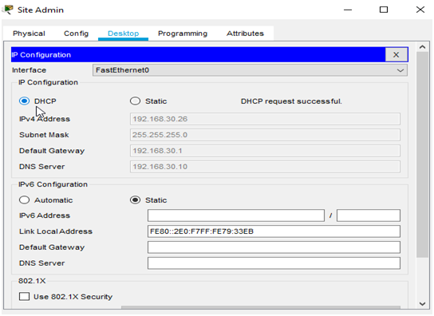The width and height of the screenshot is (434, 316).
Task: Click the IPv4 DNS Server field 192.168.30.10
Action: click(x=265, y=167)
